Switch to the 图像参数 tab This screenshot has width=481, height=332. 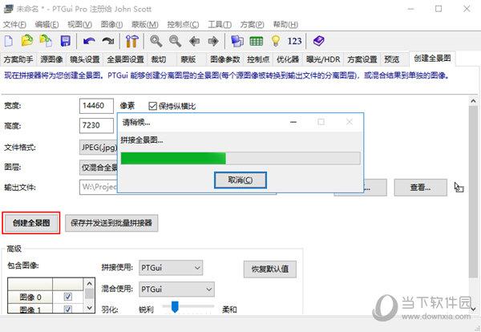point(225,59)
